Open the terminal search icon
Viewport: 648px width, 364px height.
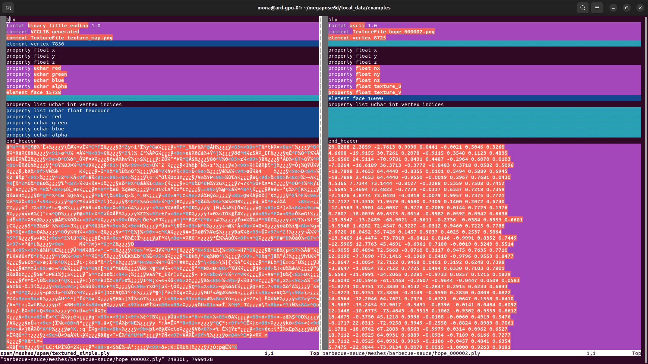tap(583, 7)
